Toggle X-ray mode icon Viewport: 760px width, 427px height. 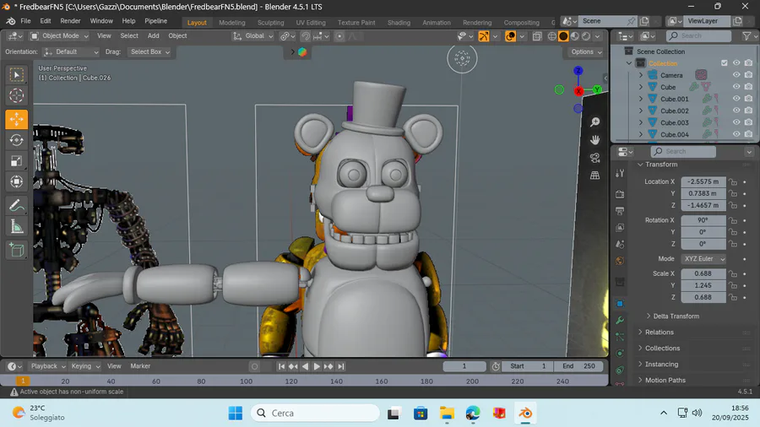[x=537, y=36]
